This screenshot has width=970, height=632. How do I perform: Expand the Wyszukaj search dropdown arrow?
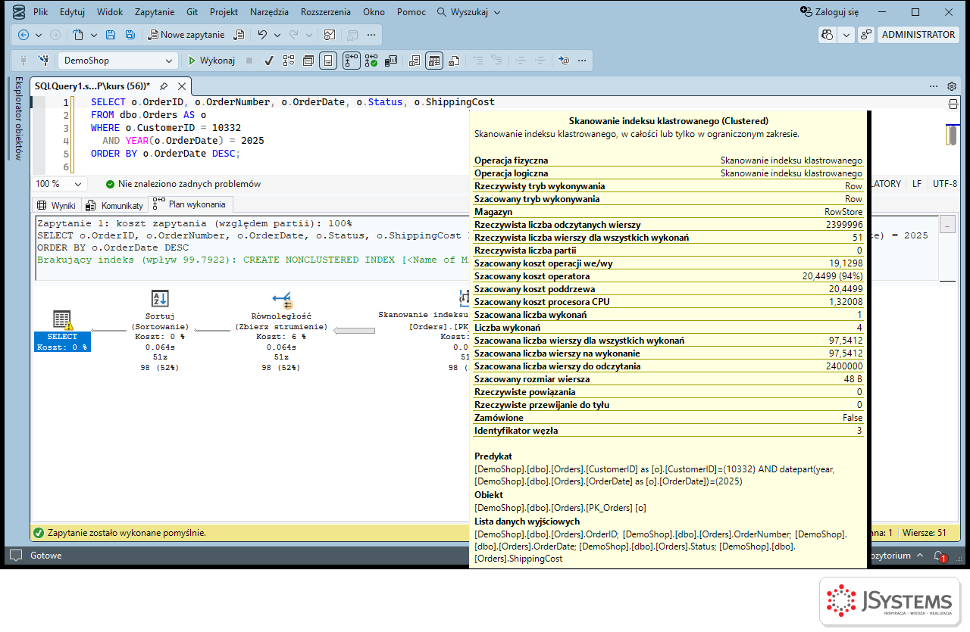496,12
